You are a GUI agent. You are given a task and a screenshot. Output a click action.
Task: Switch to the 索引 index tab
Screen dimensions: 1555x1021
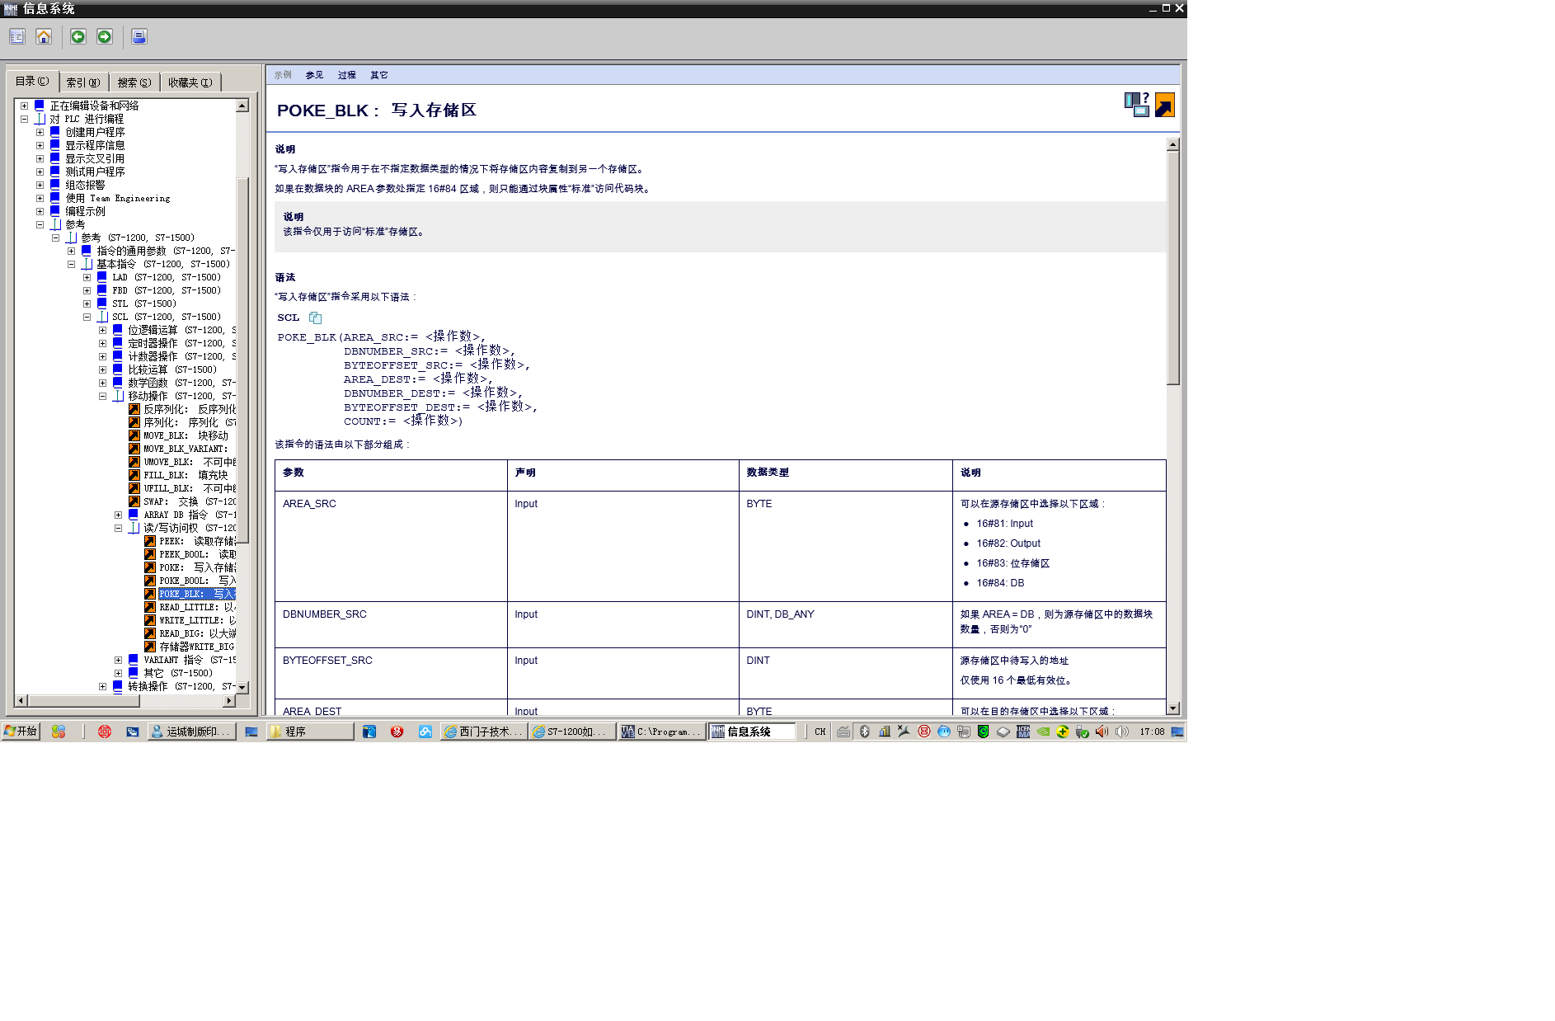(x=83, y=82)
